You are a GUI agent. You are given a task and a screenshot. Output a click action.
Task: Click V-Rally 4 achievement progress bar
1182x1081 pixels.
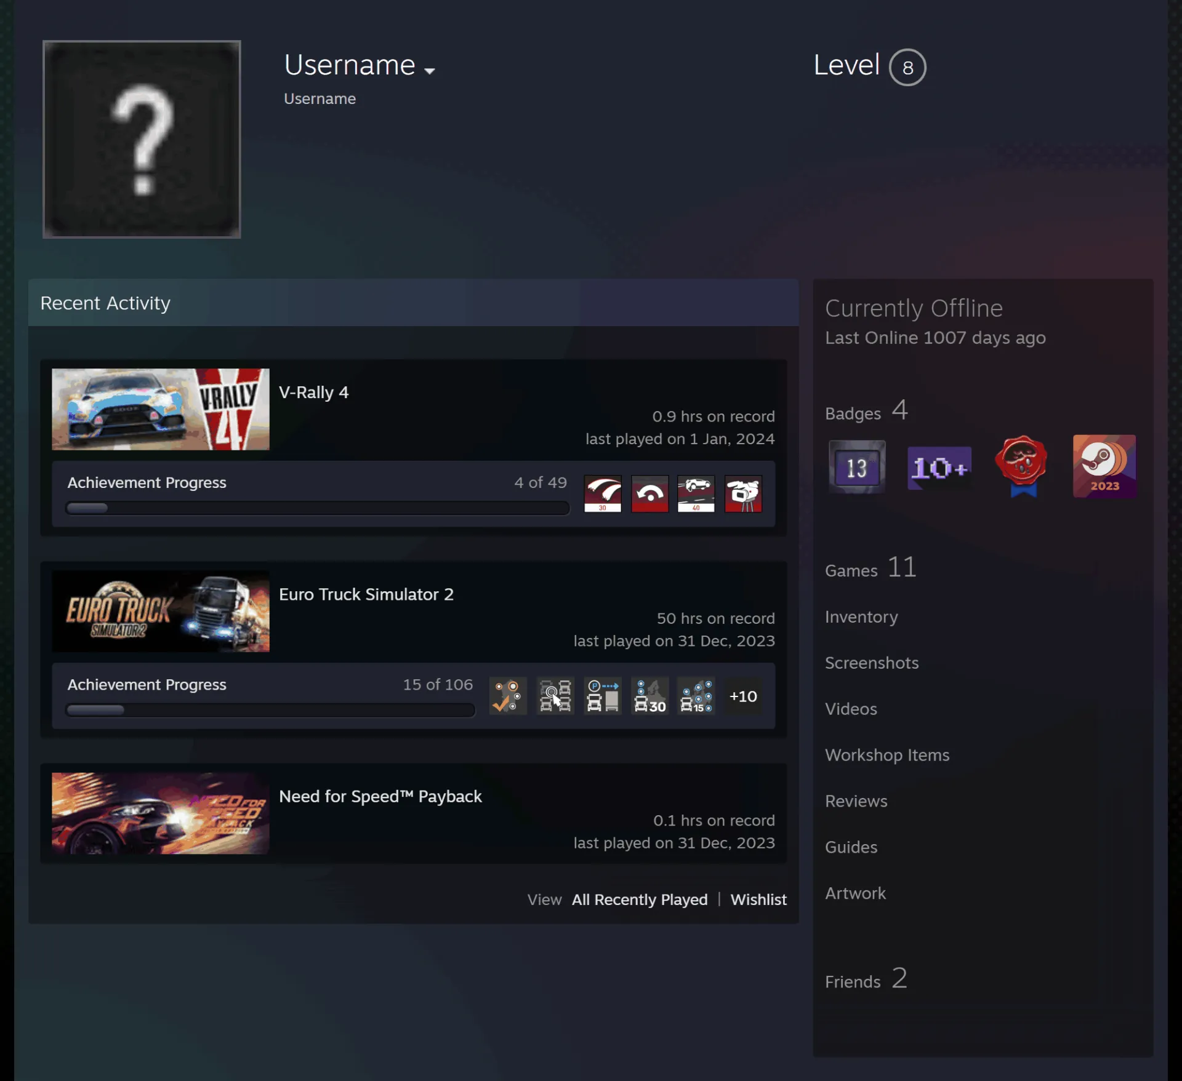(318, 508)
